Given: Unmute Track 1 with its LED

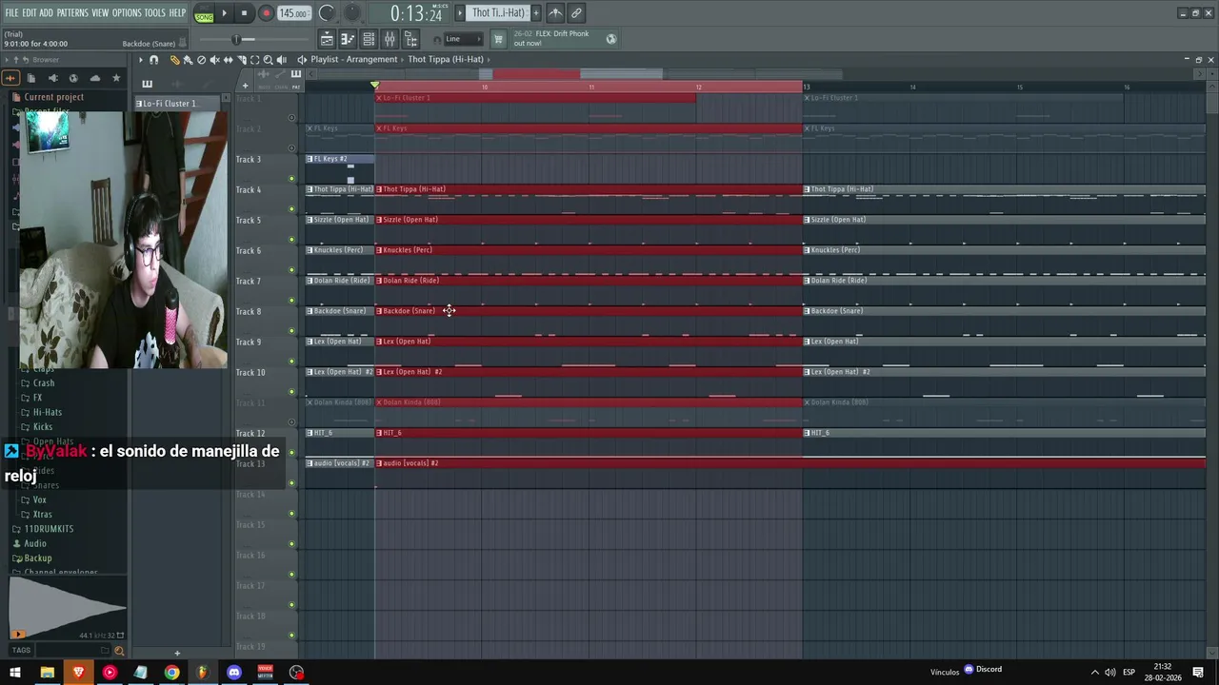Looking at the screenshot, I should pos(292,118).
